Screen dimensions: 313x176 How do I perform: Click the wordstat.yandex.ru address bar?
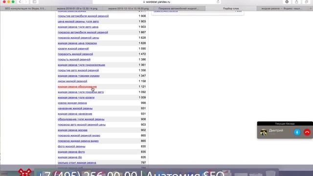pos(156,2)
